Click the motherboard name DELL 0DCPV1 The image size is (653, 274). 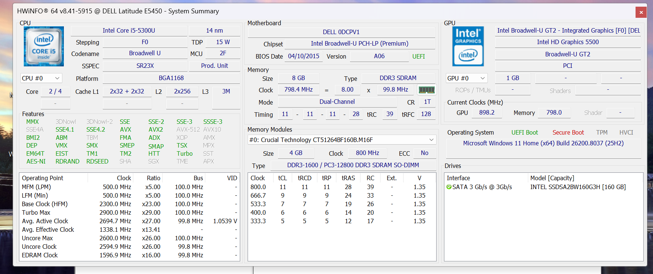[341, 32]
